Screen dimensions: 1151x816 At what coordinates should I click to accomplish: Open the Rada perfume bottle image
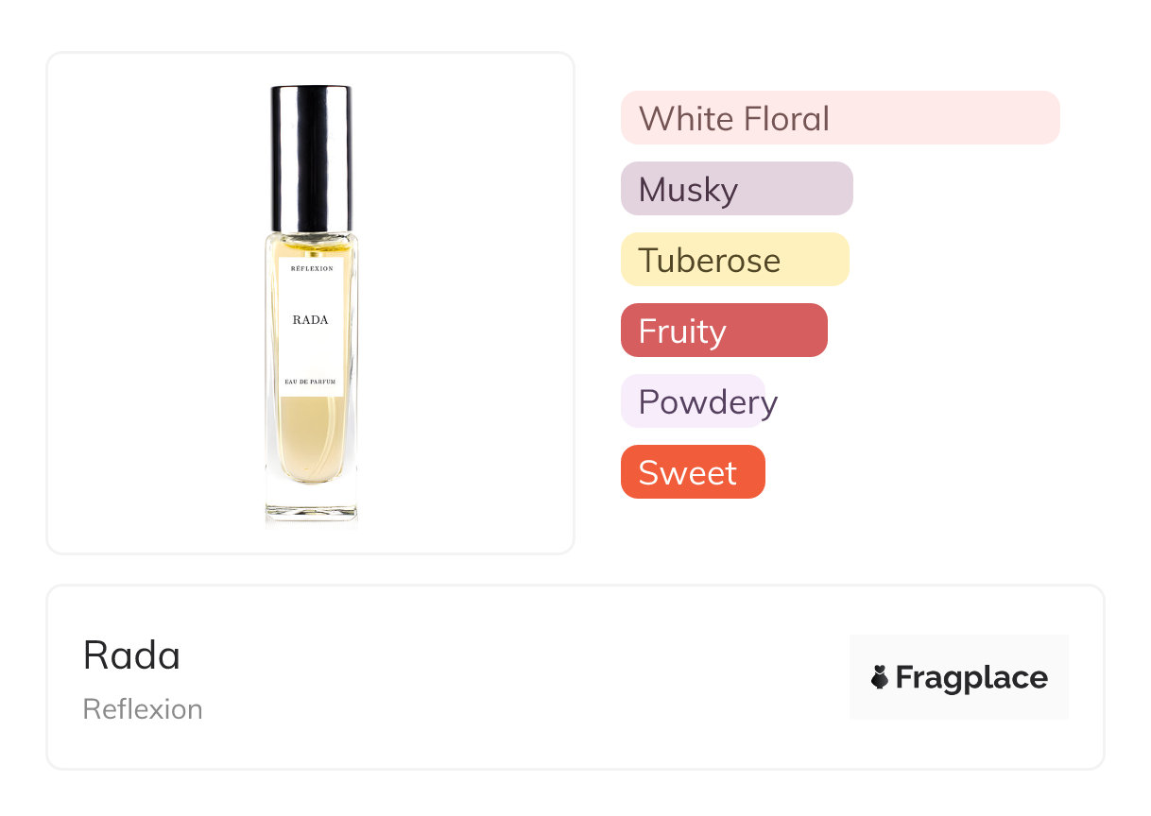tap(311, 303)
